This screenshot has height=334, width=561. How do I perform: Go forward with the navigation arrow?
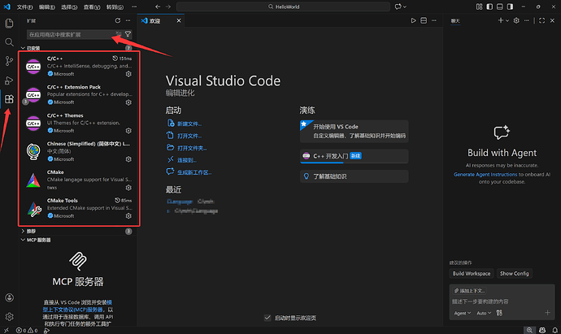tap(168, 7)
